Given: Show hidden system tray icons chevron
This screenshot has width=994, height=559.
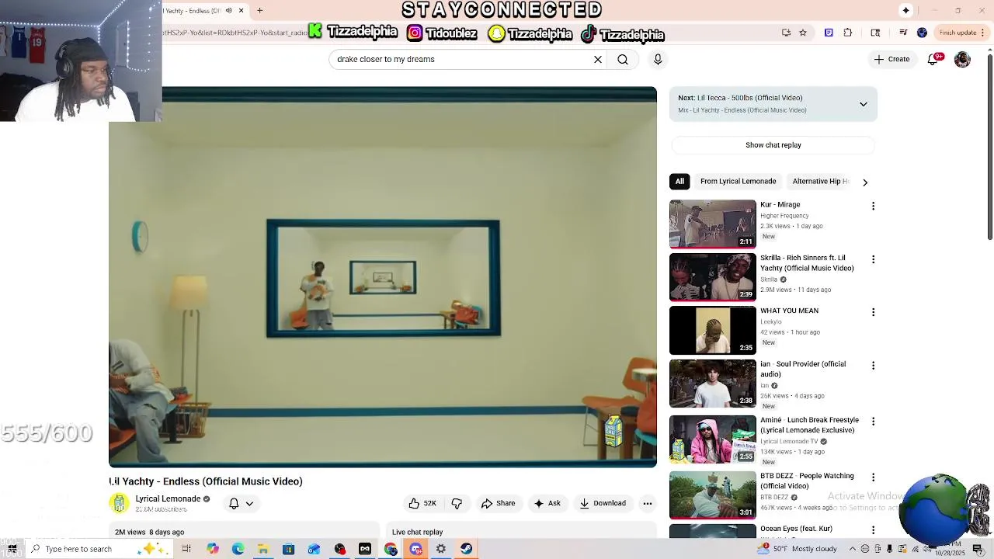Looking at the screenshot, I should 853,549.
